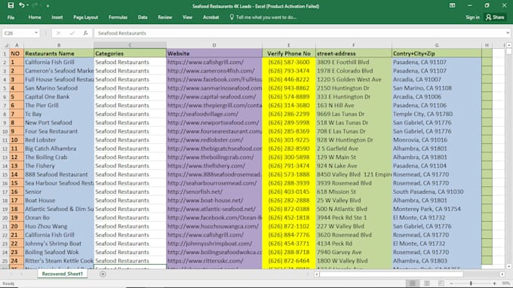Switch to the Data ribbon tab
Viewport: 513px width, 288px height.
tap(143, 17)
